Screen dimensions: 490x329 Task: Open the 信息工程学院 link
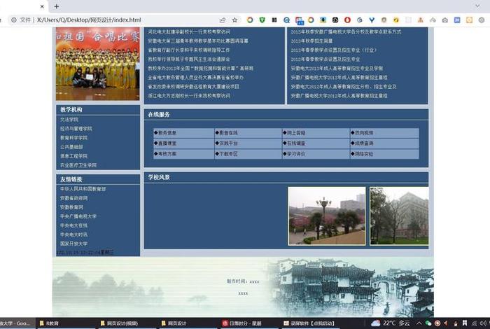click(x=73, y=156)
